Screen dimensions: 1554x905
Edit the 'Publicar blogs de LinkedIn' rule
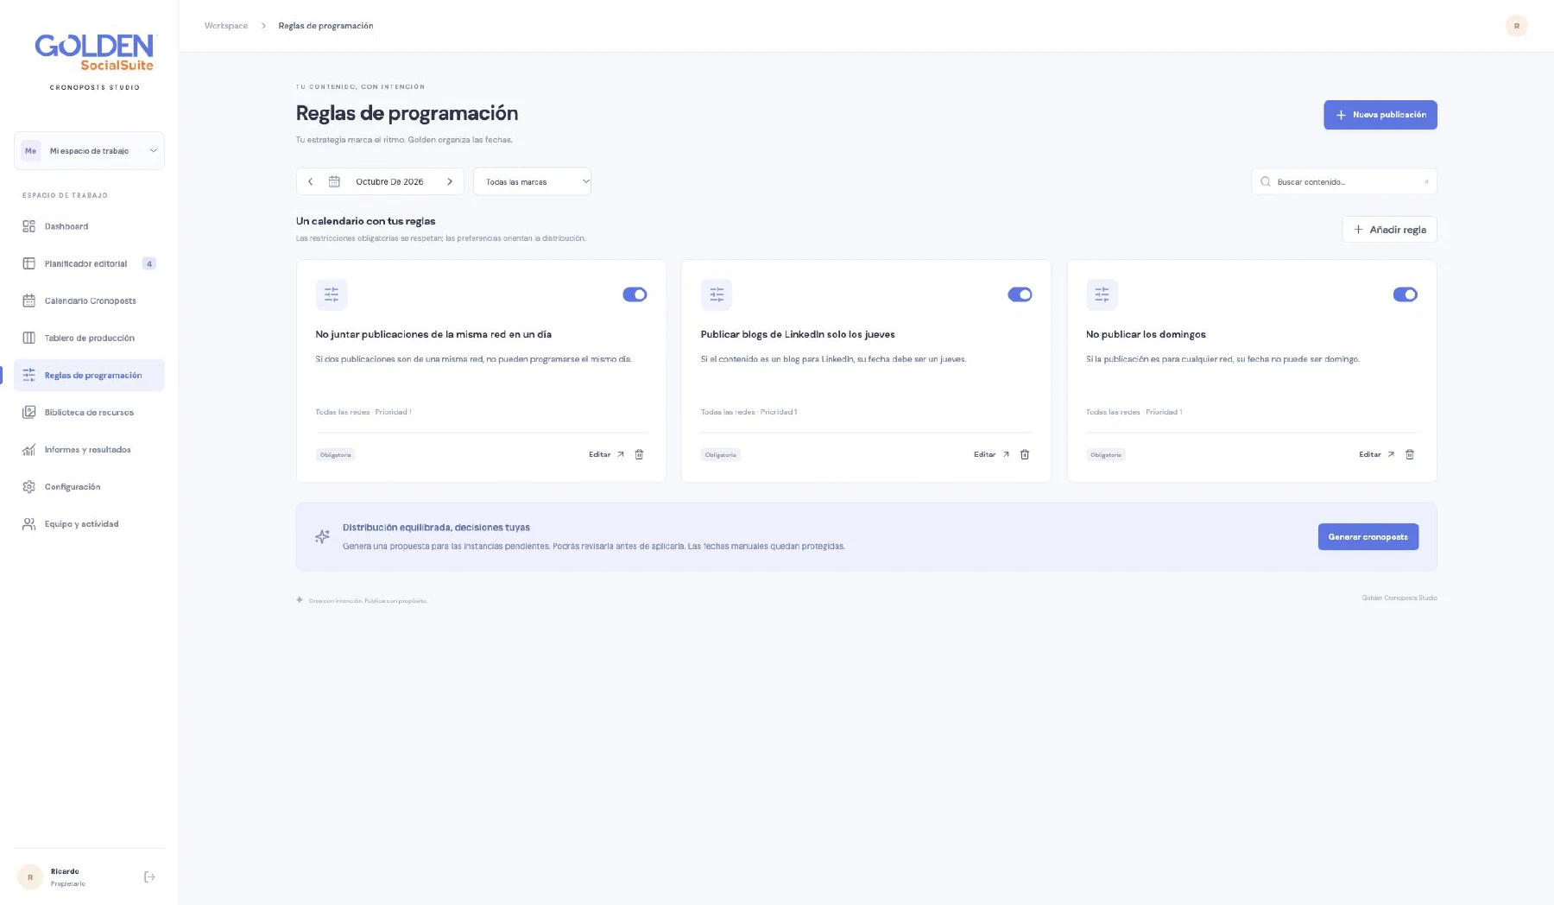pos(991,454)
